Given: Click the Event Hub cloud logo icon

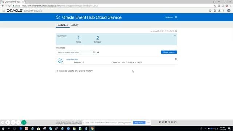Looking at the screenshot, I should coord(58,17).
